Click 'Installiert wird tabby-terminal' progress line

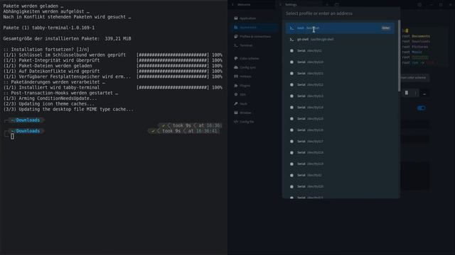pos(112,87)
